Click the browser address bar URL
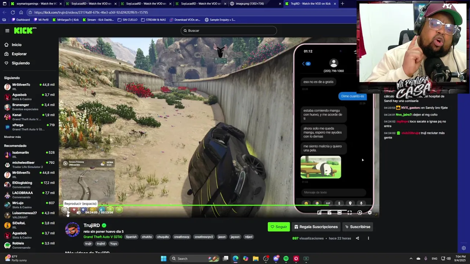 [91, 12]
